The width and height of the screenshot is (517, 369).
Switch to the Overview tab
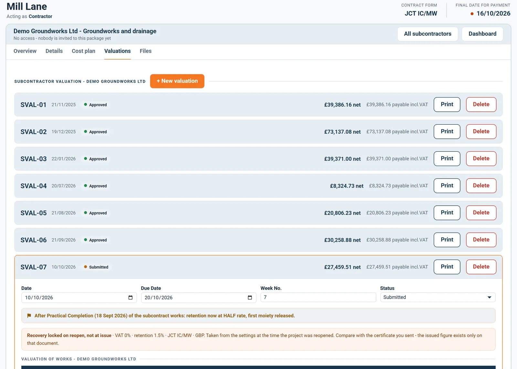click(x=25, y=51)
